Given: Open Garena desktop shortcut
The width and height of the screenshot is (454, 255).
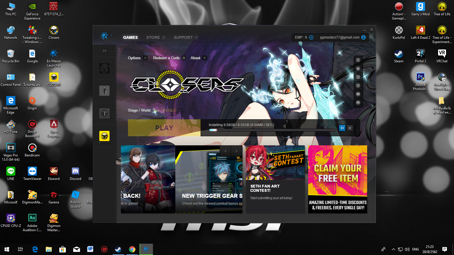Looking at the screenshot, I should (54, 197).
